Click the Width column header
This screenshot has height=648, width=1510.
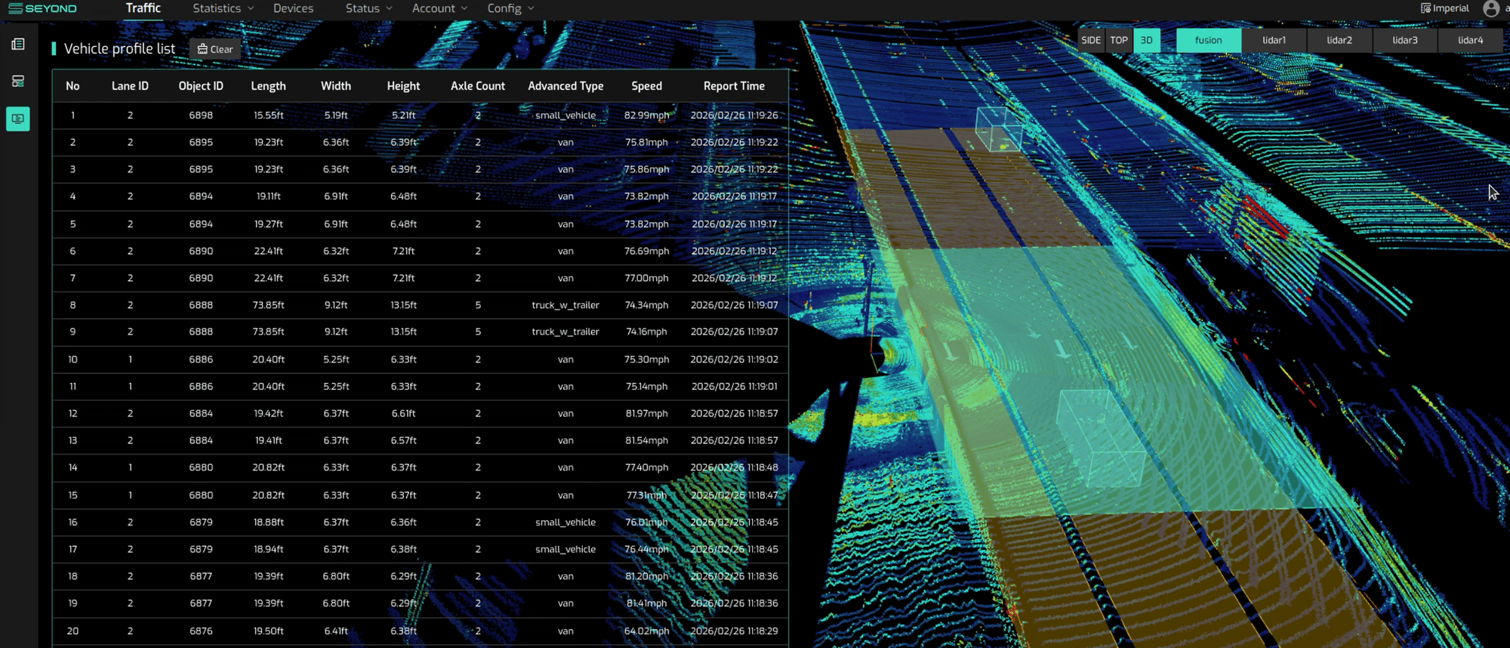(336, 86)
